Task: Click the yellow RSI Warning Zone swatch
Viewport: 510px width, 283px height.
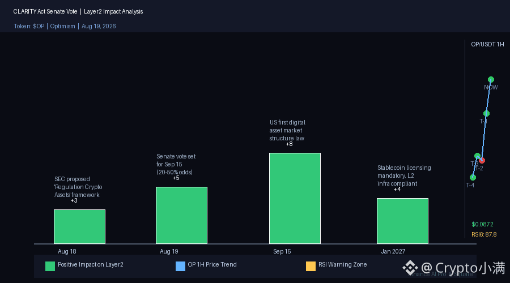Action: pyautogui.click(x=311, y=266)
